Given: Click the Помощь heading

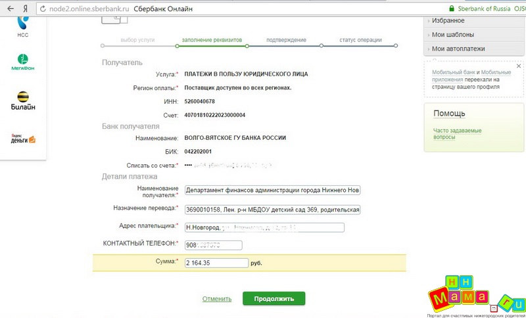Looking at the screenshot, I should [449, 113].
